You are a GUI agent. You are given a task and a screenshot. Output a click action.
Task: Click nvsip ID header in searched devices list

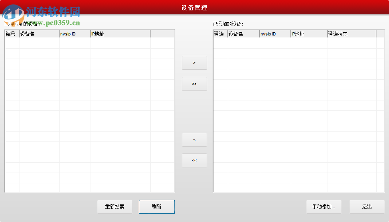click(x=75, y=34)
